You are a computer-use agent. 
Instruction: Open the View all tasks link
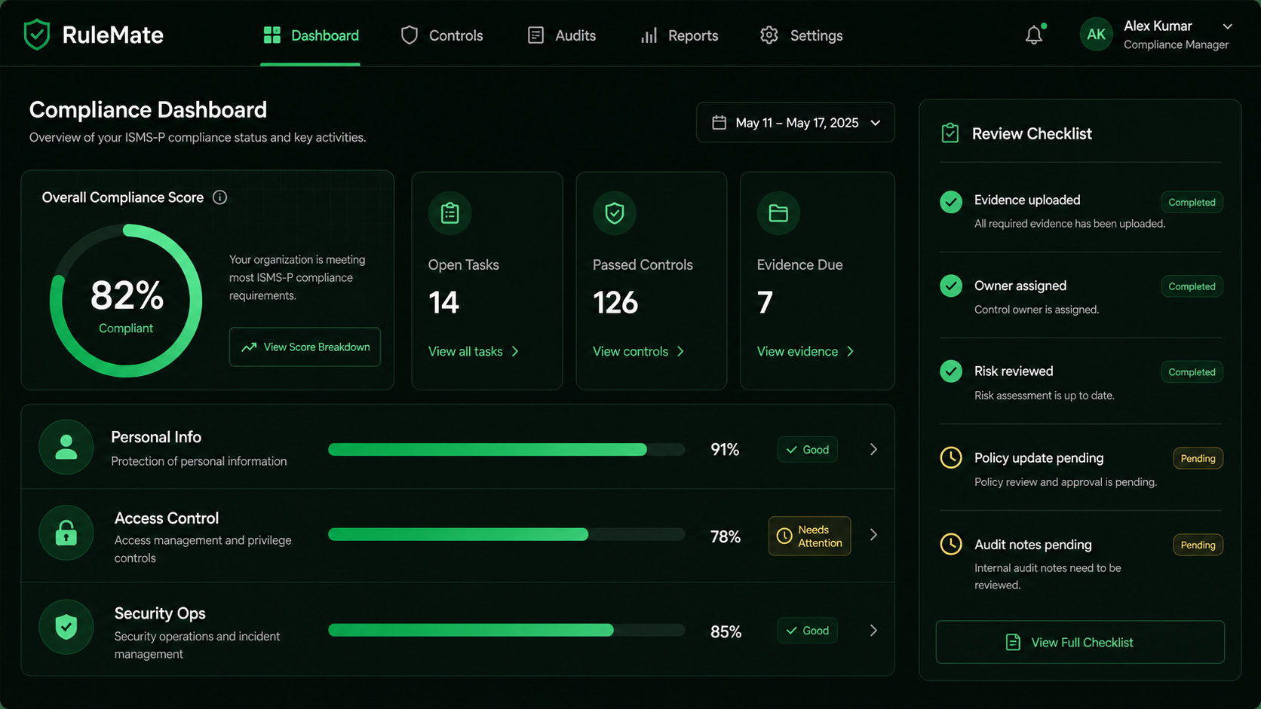point(474,352)
